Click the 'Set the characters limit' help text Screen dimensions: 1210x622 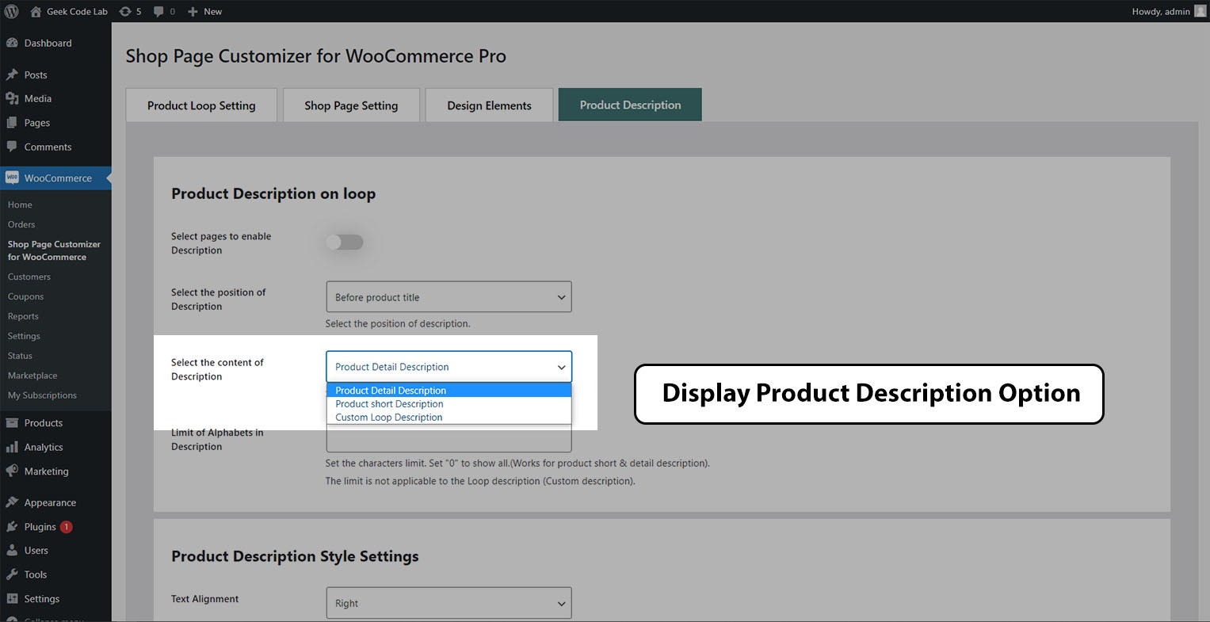point(517,463)
